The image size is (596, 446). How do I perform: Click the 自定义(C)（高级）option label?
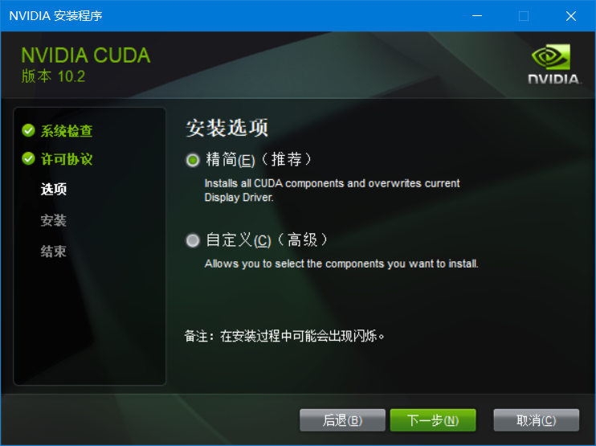(x=267, y=240)
